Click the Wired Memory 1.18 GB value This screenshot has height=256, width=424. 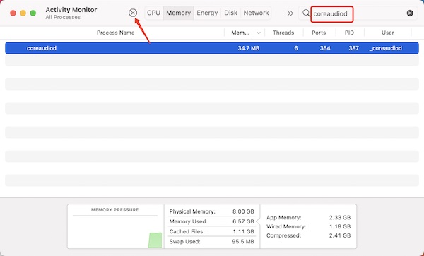point(340,226)
